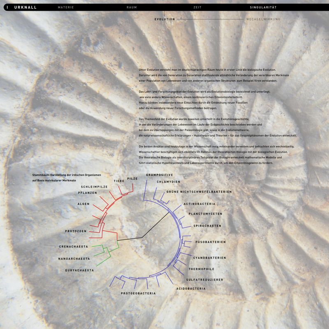The height and width of the screenshot is (329, 329).
Task: Select MATERIE in the top navigation
Action: coord(66,7)
